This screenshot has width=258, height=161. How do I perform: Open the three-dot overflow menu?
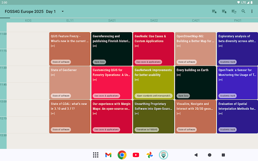(252, 11)
